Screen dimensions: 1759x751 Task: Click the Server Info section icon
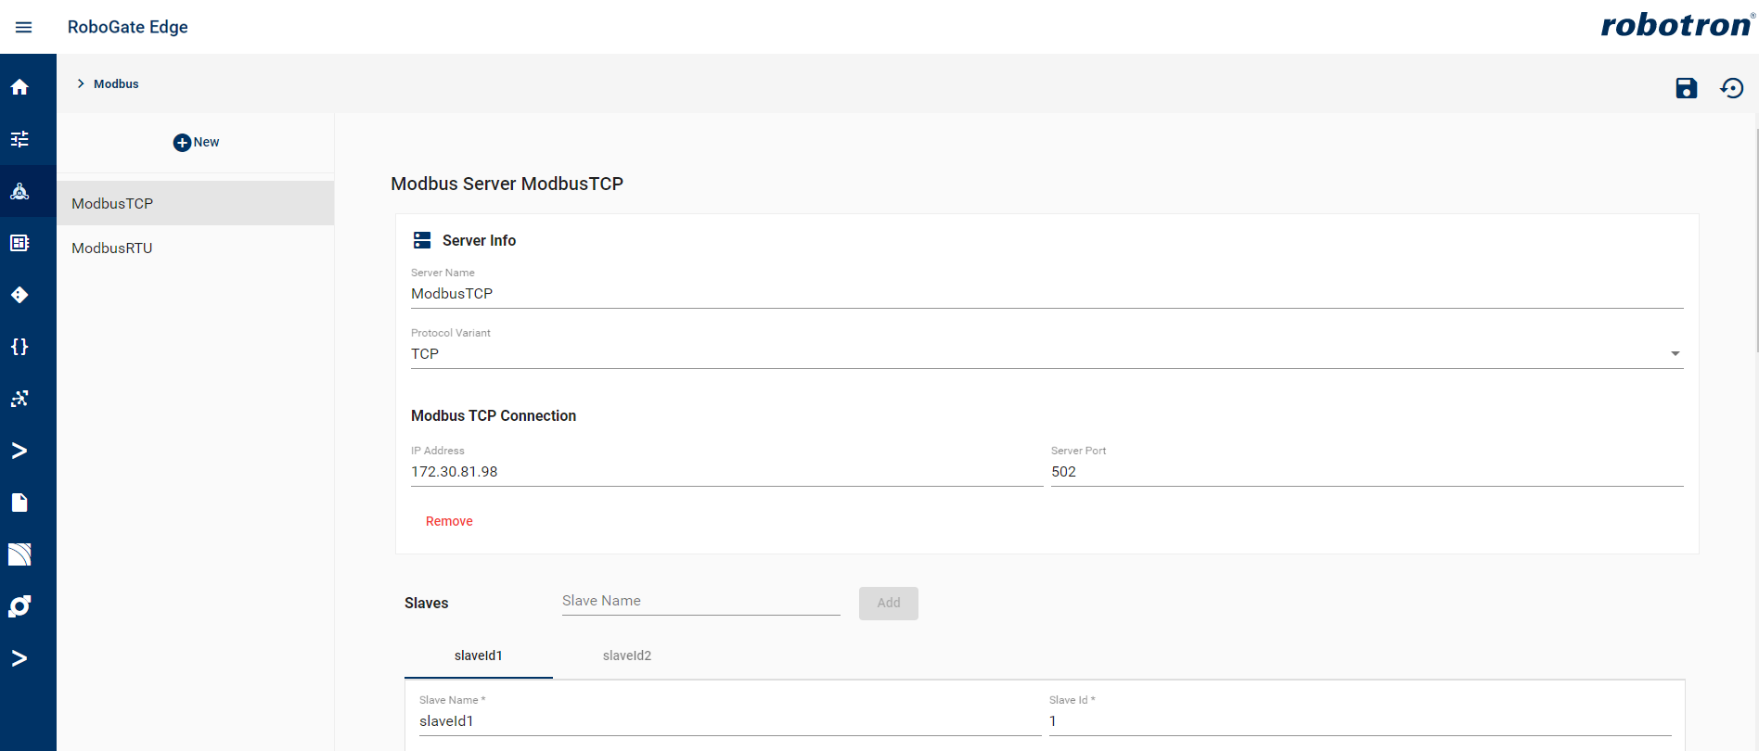click(x=422, y=240)
